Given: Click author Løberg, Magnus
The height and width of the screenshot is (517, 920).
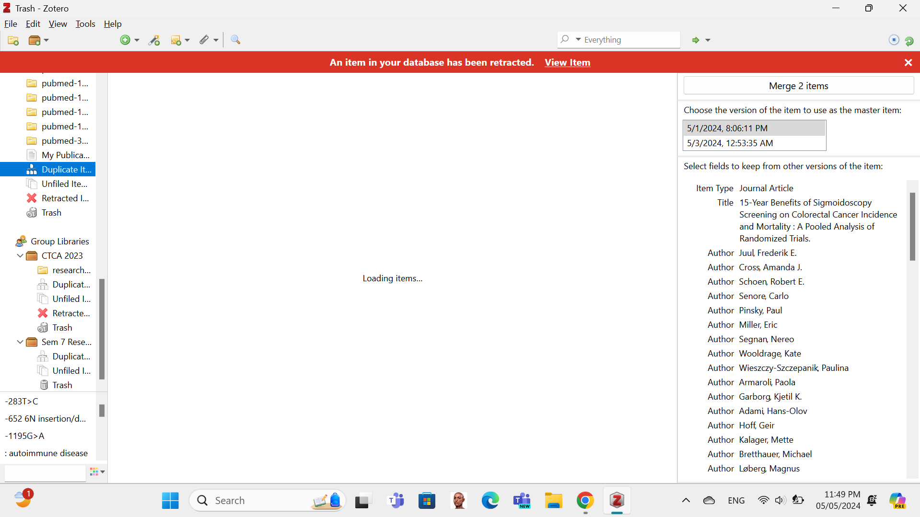Looking at the screenshot, I should [769, 468].
